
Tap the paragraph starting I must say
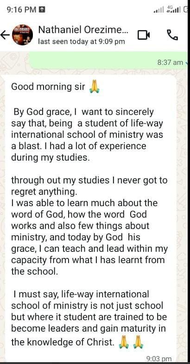pyautogui.click(x=89, y=318)
